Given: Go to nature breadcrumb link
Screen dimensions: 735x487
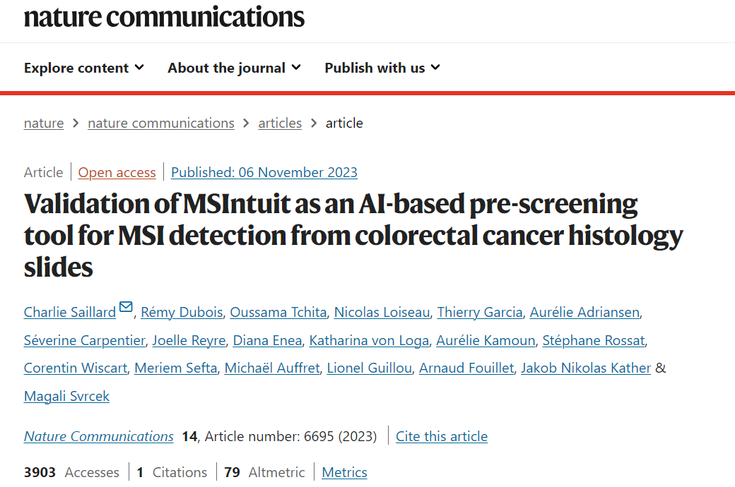Looking at the screenshot, I should (x=44, y=123).
